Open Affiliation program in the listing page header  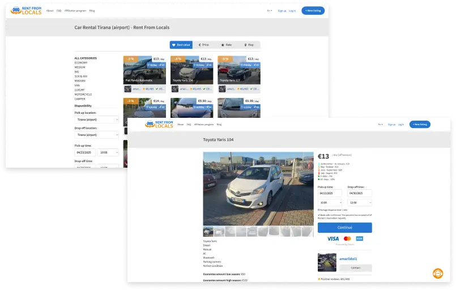(x=75, y=11)
